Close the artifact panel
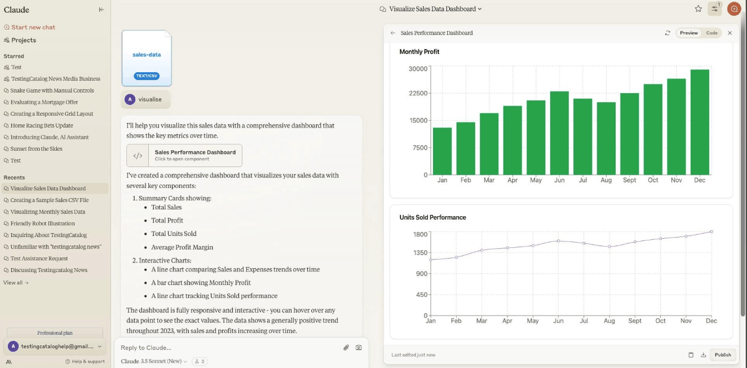Screen dimensions: 747x368 point(730,33)
